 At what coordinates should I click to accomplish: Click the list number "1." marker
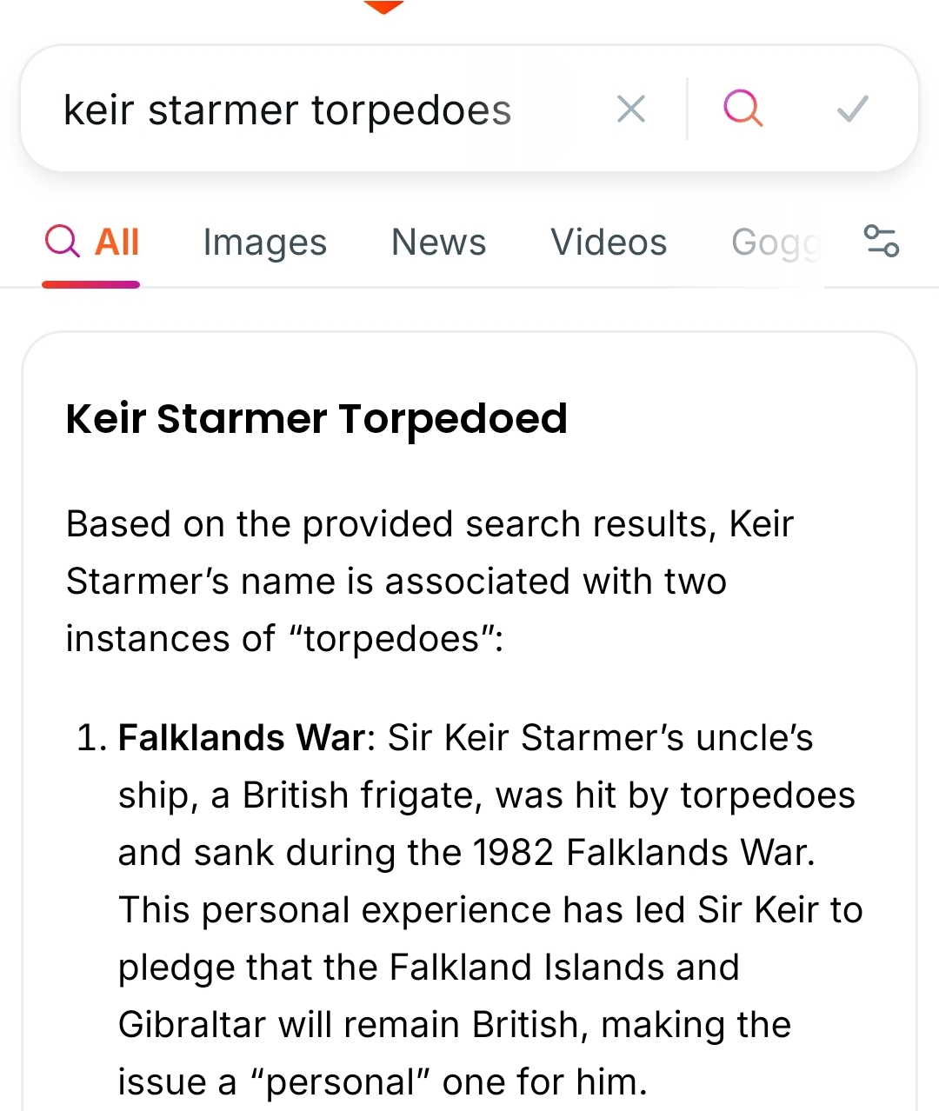[91, 738]
